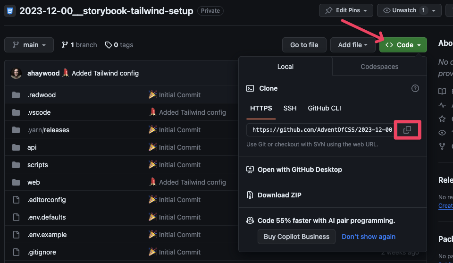This screenshot has width=453, height=263.
Task: Click the .redwood folder icon
Action: [16, 95]
